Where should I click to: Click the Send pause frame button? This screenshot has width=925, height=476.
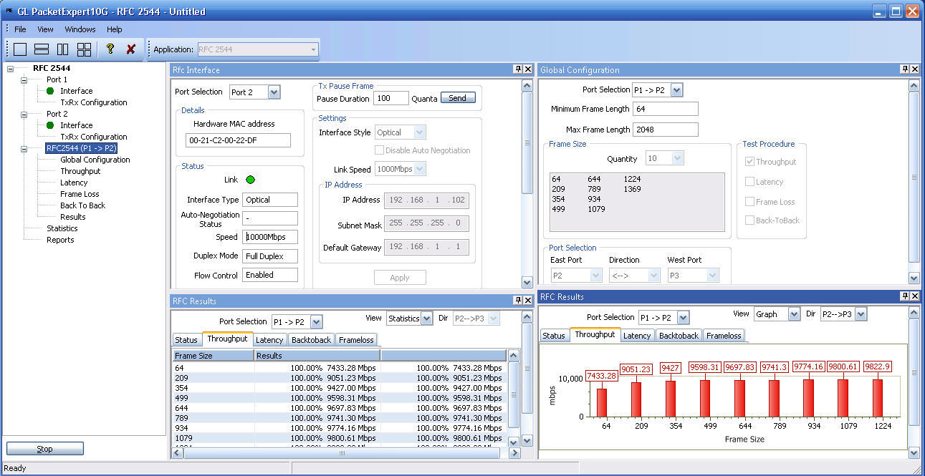point(457,98)
